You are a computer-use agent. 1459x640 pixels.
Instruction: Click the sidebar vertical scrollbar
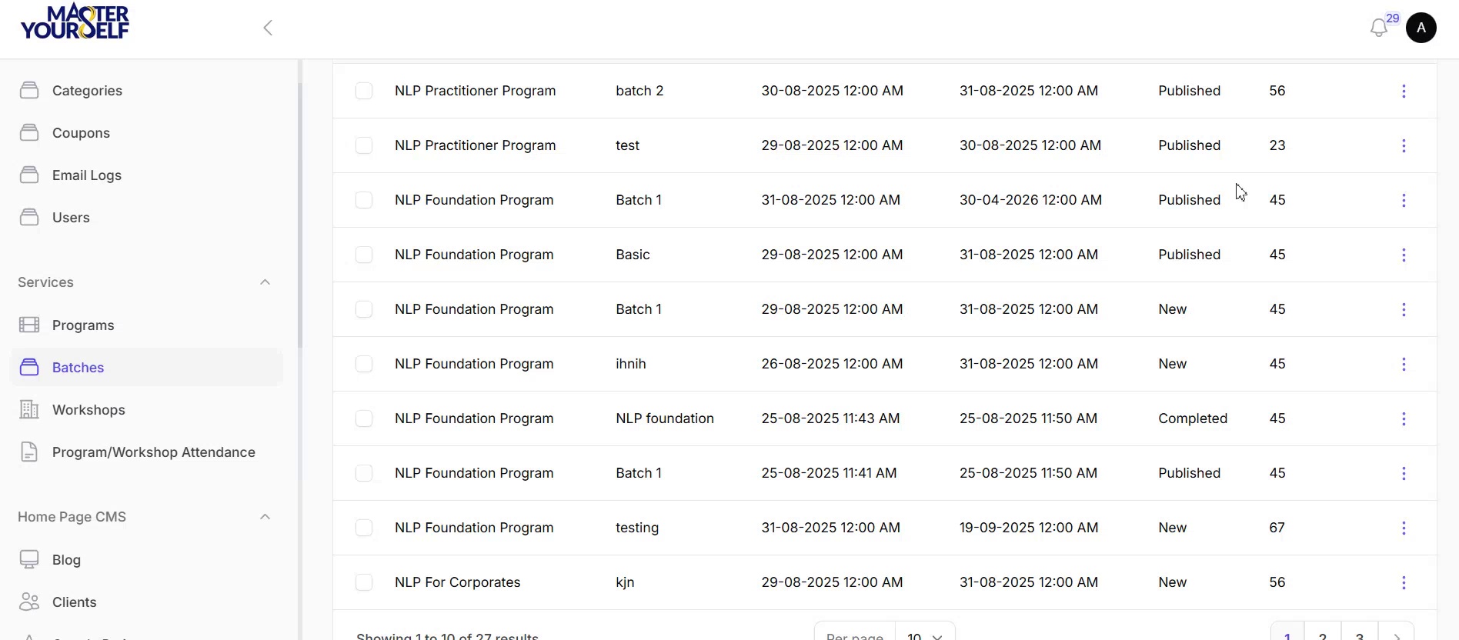[300, 215]
